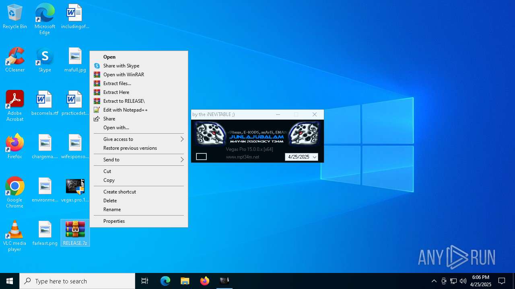
Task: Choose Open with WinRAR
Action: [139, 75]
